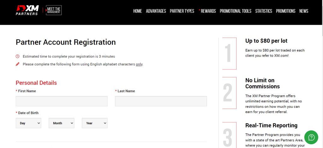Image resolution: width=323 pixels, height=148 pixels.
Task: Click the red pencil icon
Action: click(x=18, y=64)
